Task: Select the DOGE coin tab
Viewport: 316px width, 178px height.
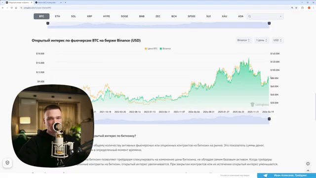Action: [124, 16]
